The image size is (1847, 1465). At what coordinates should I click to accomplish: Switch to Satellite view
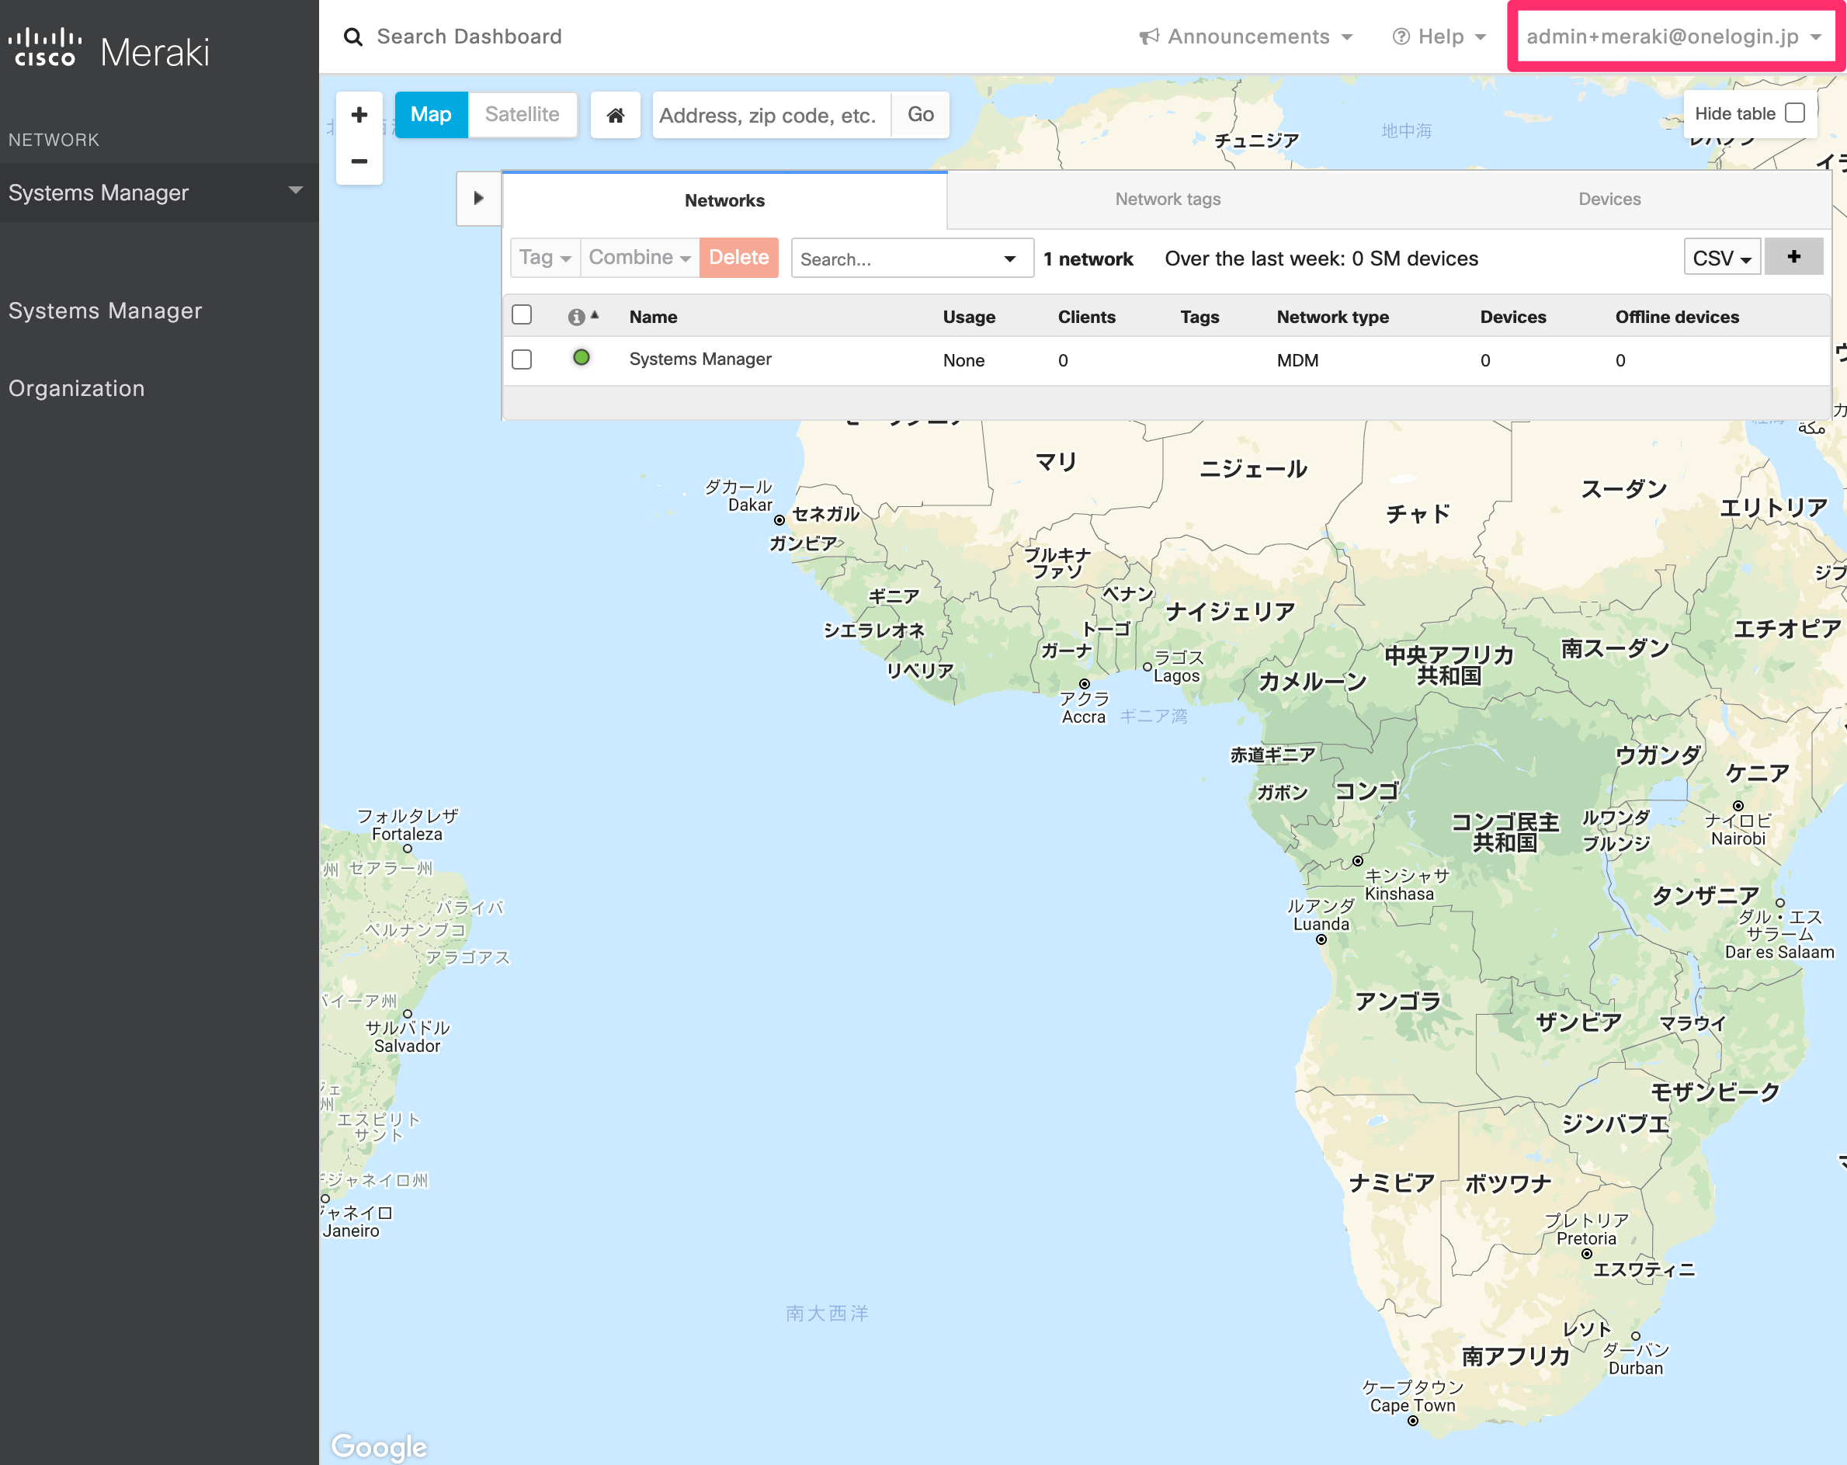pyautogui.click(x=522, y=115)
